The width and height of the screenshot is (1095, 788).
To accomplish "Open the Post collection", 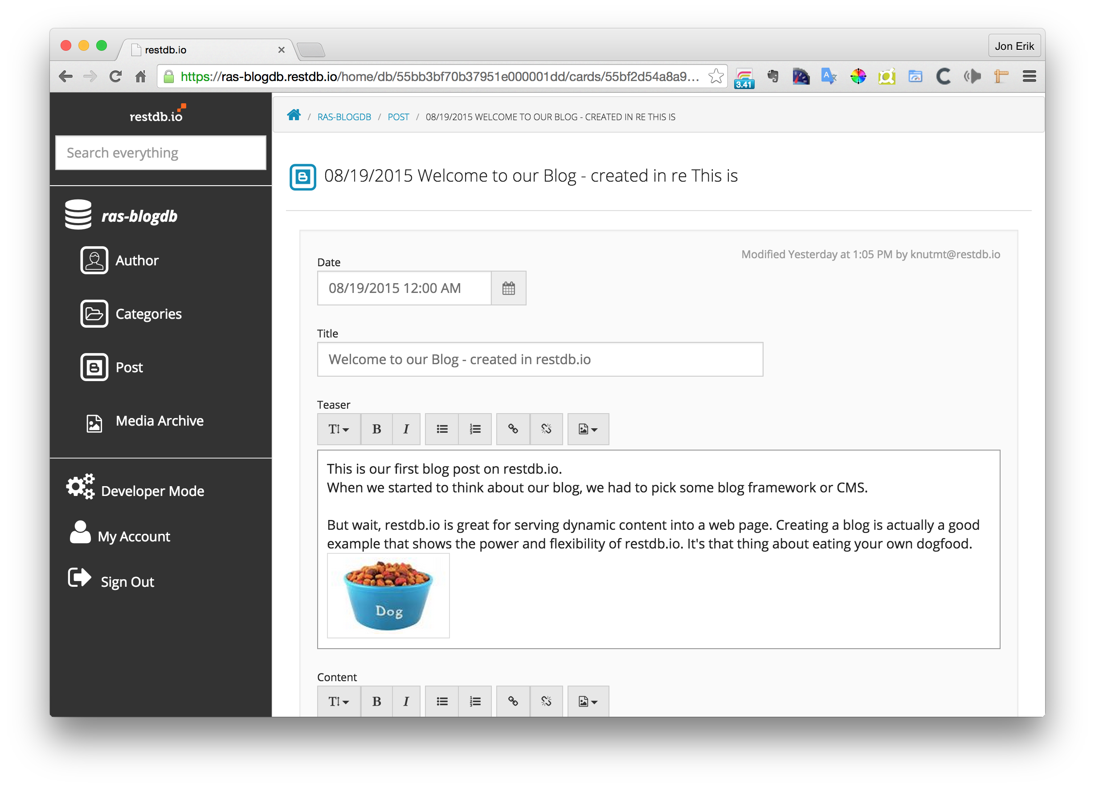I will [x=129, y=367].
